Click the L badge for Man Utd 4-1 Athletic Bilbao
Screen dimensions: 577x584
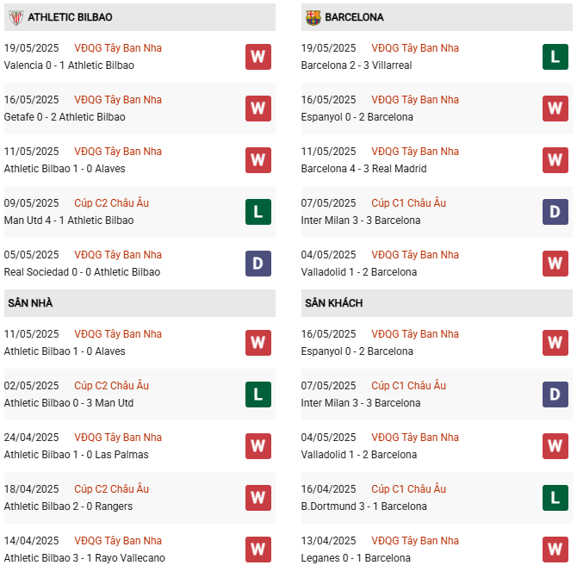point(258,212)
